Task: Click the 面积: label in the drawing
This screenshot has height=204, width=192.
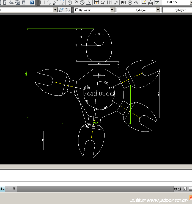Action: [87, 87]
